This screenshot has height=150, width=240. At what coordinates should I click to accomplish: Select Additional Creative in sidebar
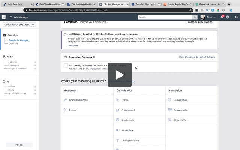pos(17,93)
